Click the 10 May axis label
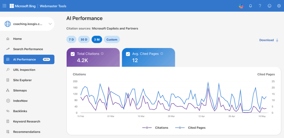The image size is (284, 138). coord(262,116)
